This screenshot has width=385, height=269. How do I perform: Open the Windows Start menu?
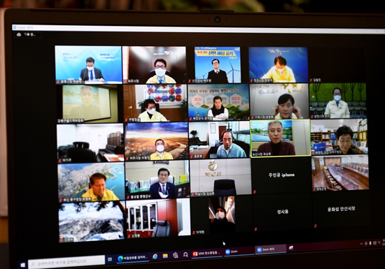click(x=22, y=265)
